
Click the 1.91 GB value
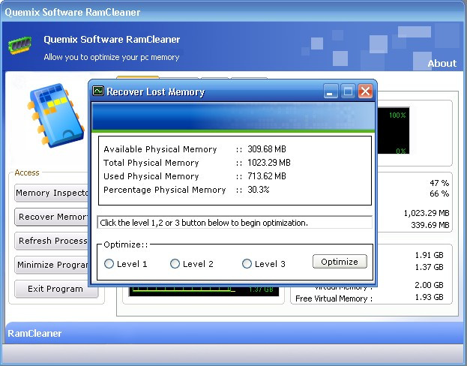click(x=430, y=255)
